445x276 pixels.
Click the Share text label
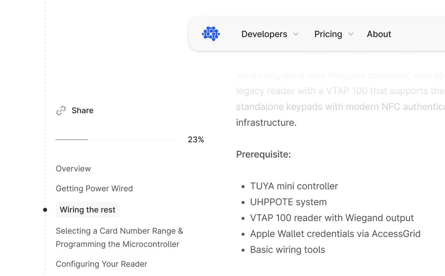pyautogui.click(x=82, y=110)
